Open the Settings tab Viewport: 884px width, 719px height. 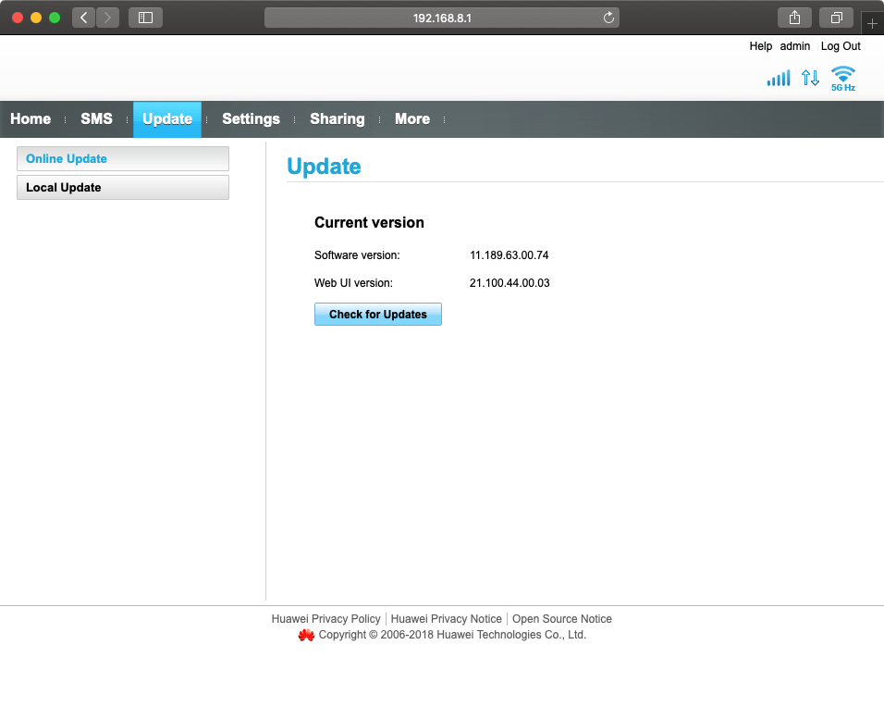251,118
